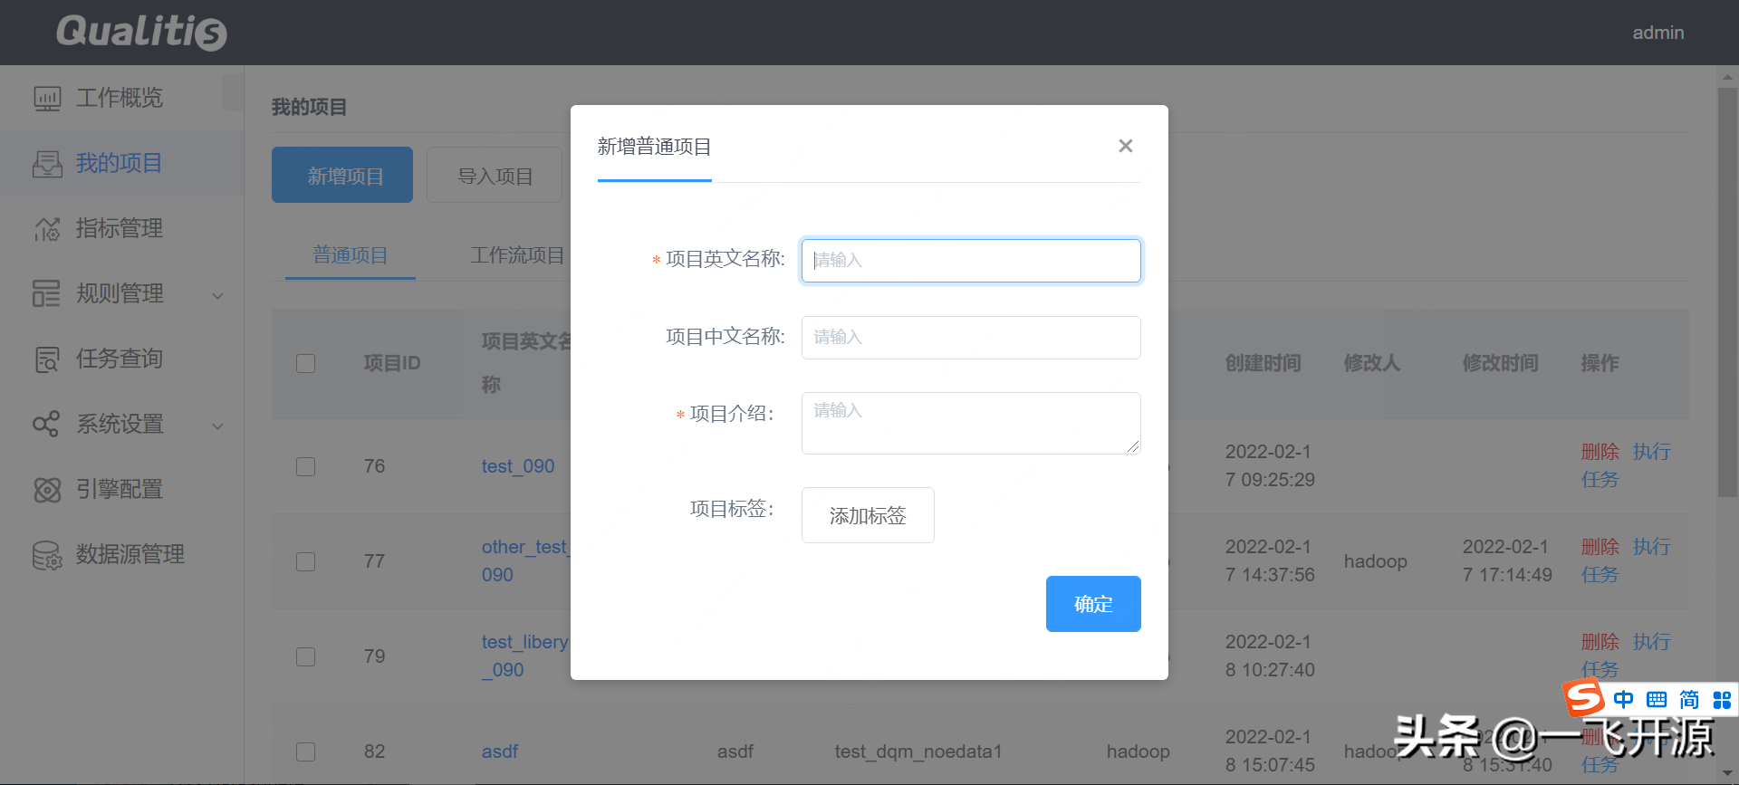This screenshot has height=785, width=1739.
Task: Click the 我的项目 inbox icon in sidebar
Action: pyautogui.click(x=47, y=164)
